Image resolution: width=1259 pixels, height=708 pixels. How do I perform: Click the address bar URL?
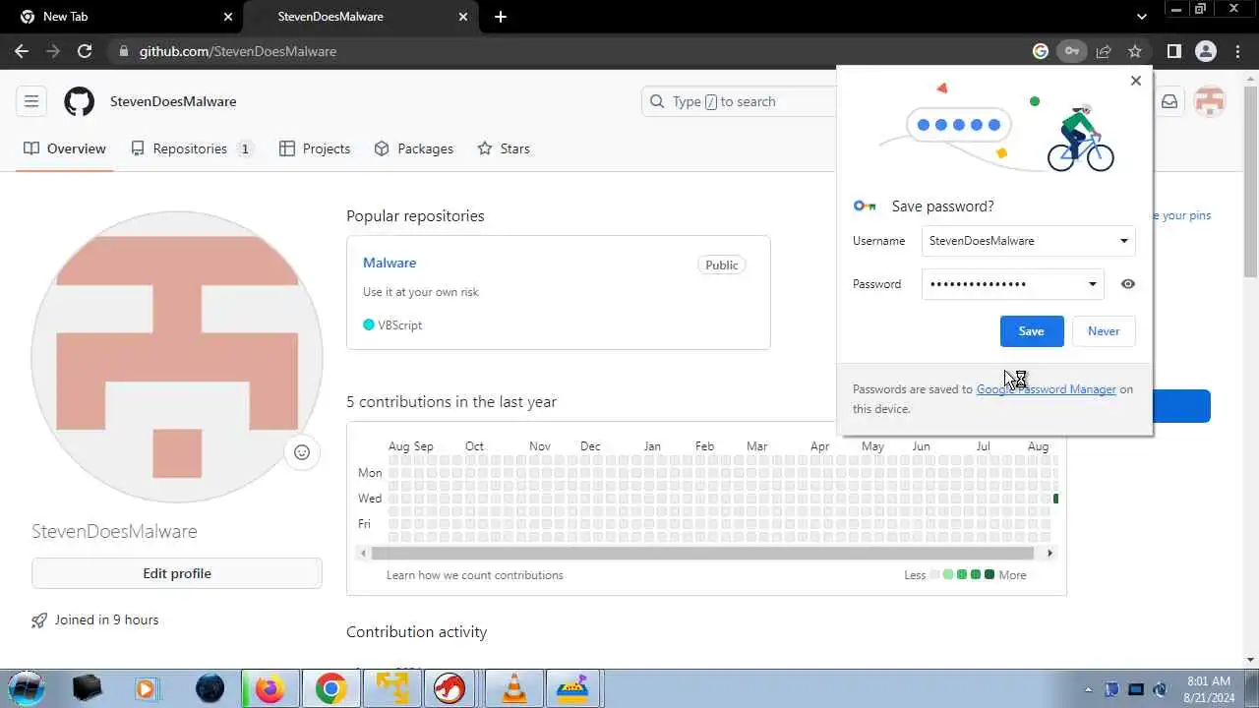coord(238,51)
